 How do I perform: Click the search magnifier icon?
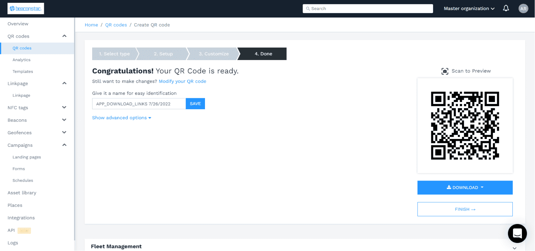308,9
